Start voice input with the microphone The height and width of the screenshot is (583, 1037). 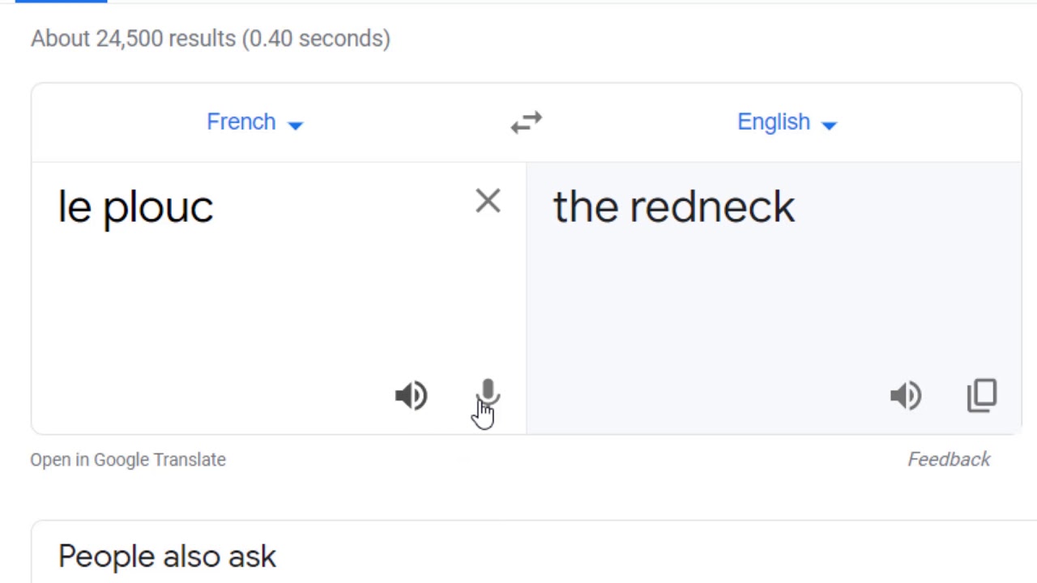488,394
